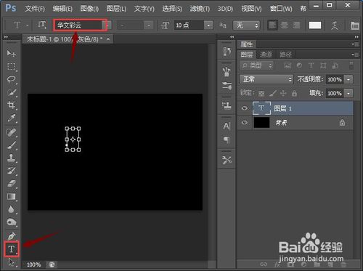Open the Character panel icon in dock

coord(227,126)
